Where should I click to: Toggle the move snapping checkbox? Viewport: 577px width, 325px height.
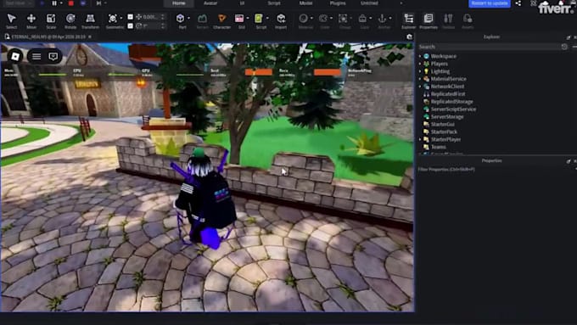pyautogui.click(x=131, y=17)
